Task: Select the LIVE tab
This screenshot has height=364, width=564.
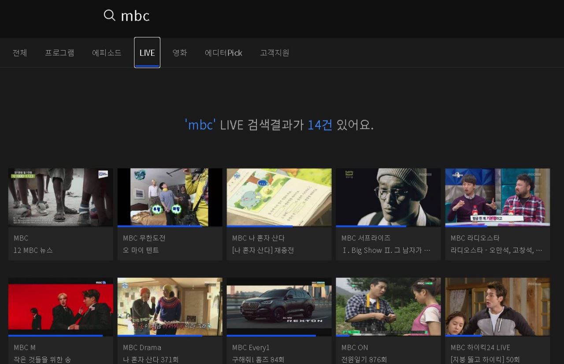Action: coord(147,53)
